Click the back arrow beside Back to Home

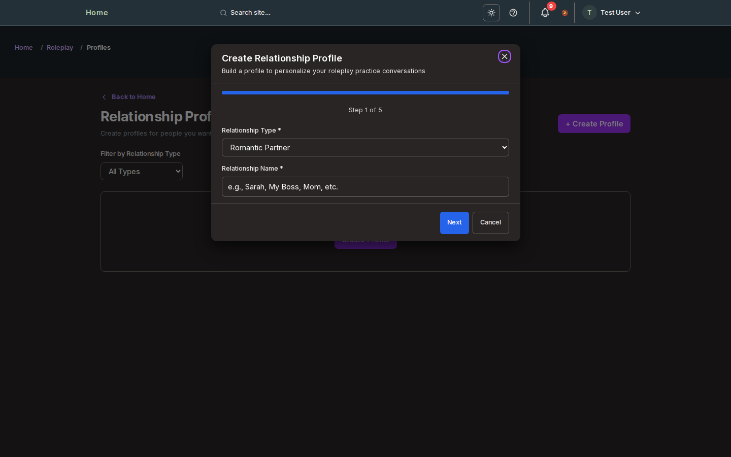pos(104,97)
